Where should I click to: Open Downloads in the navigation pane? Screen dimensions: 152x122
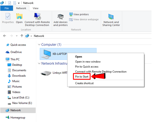(17, 76)
